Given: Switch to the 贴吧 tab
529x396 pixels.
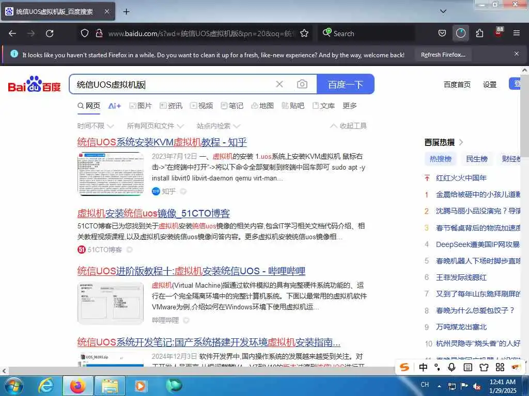Looking at the screenshot, I should click(293, 106).
